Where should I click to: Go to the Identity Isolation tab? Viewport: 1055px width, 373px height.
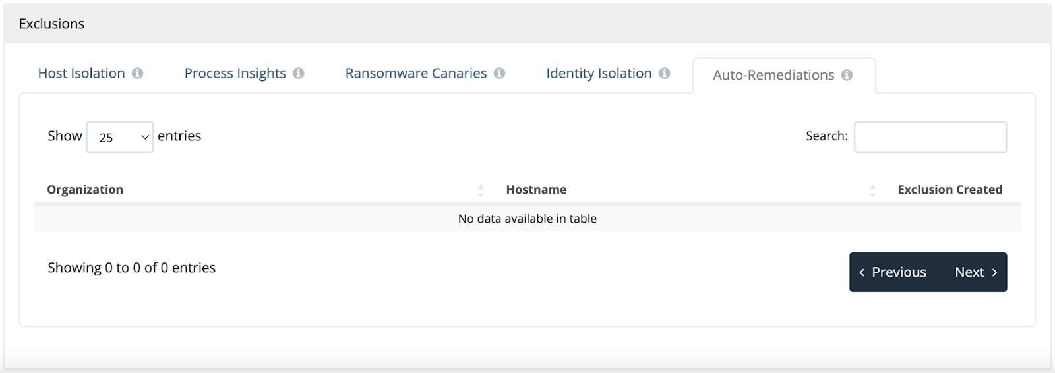pyautogui.click(x=598, y=73)
